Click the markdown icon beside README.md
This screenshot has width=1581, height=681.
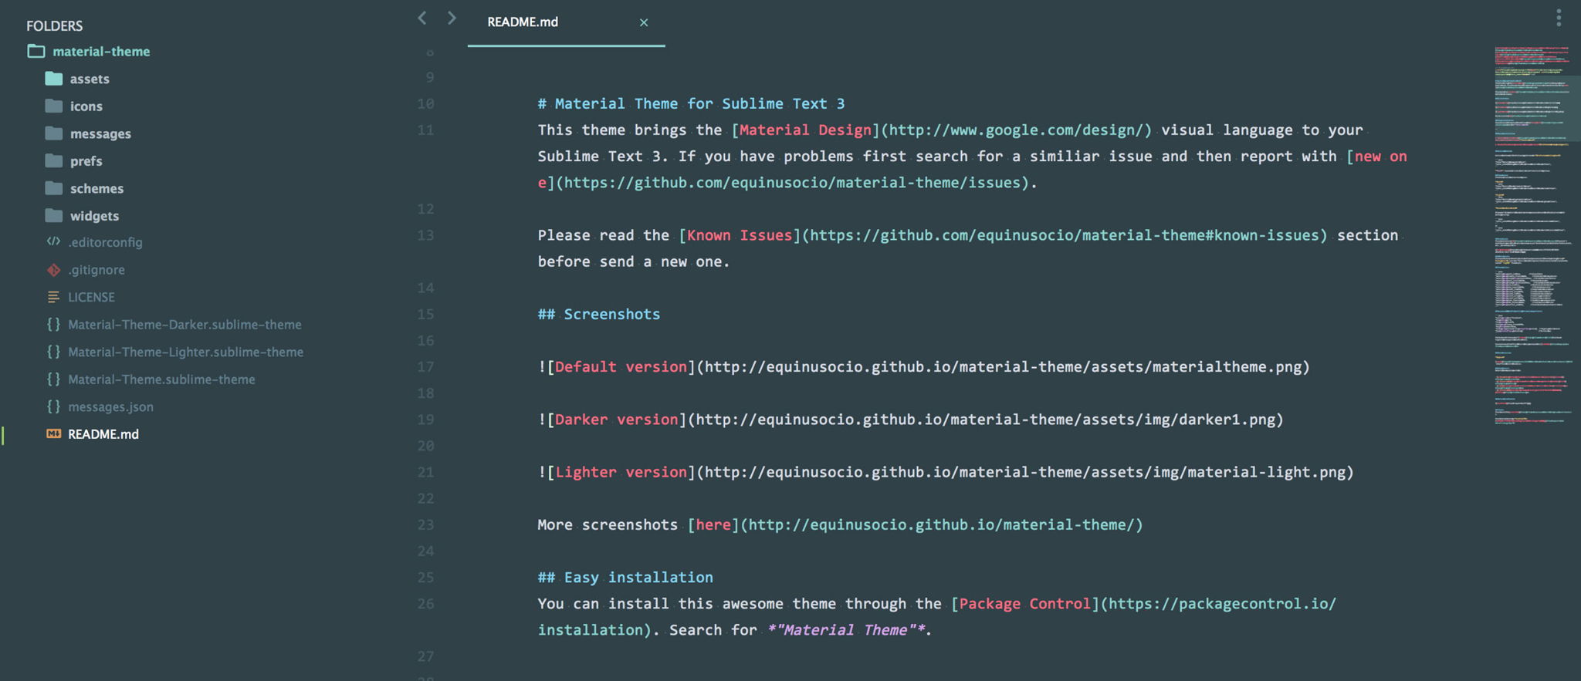(53, 433)
